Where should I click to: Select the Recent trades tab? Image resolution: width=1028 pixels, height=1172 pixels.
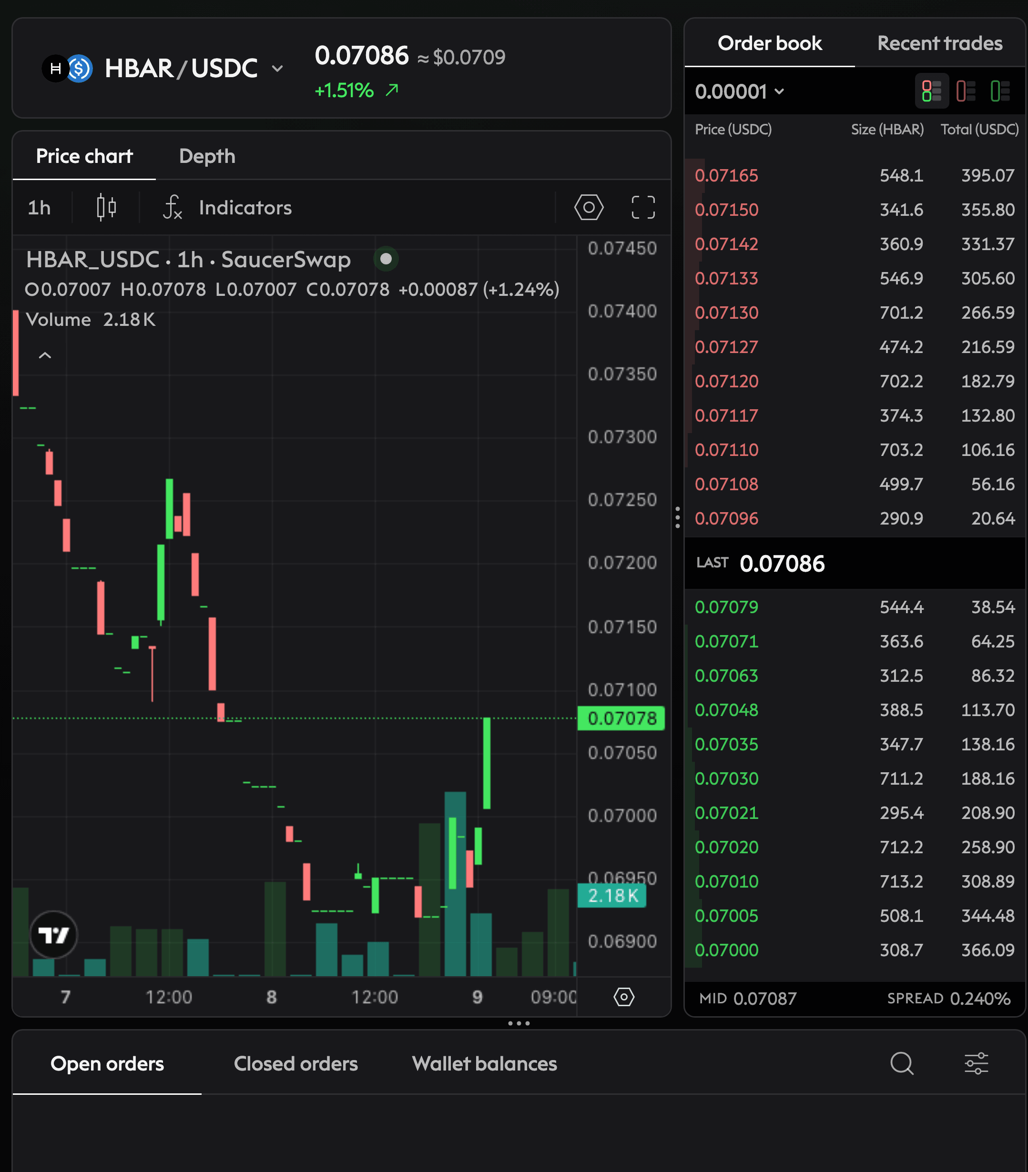pos(940,43)
